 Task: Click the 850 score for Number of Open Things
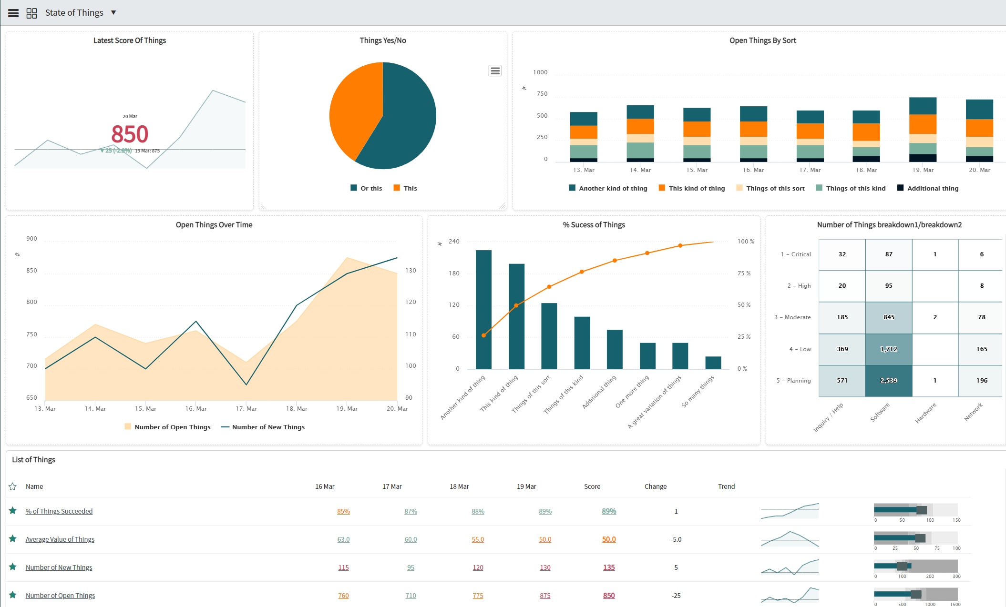coord(608,595)
